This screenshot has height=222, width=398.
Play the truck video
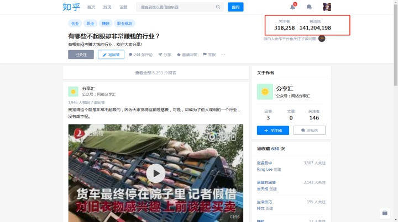click(x=155, y=173)
